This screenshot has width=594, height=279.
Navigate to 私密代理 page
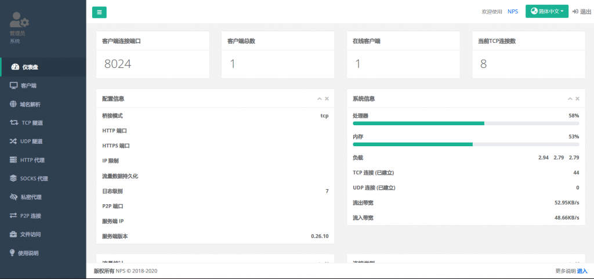pyautogui.click(x=43, y=197)
